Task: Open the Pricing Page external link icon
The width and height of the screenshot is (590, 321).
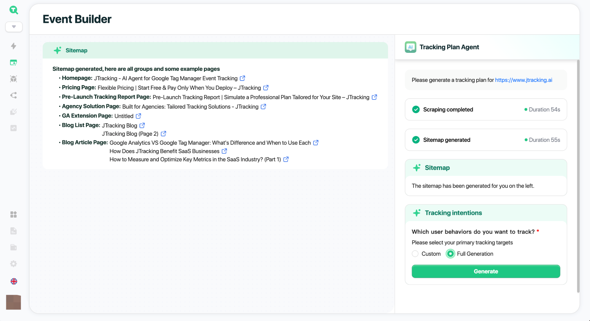Action: pos(266,88)
